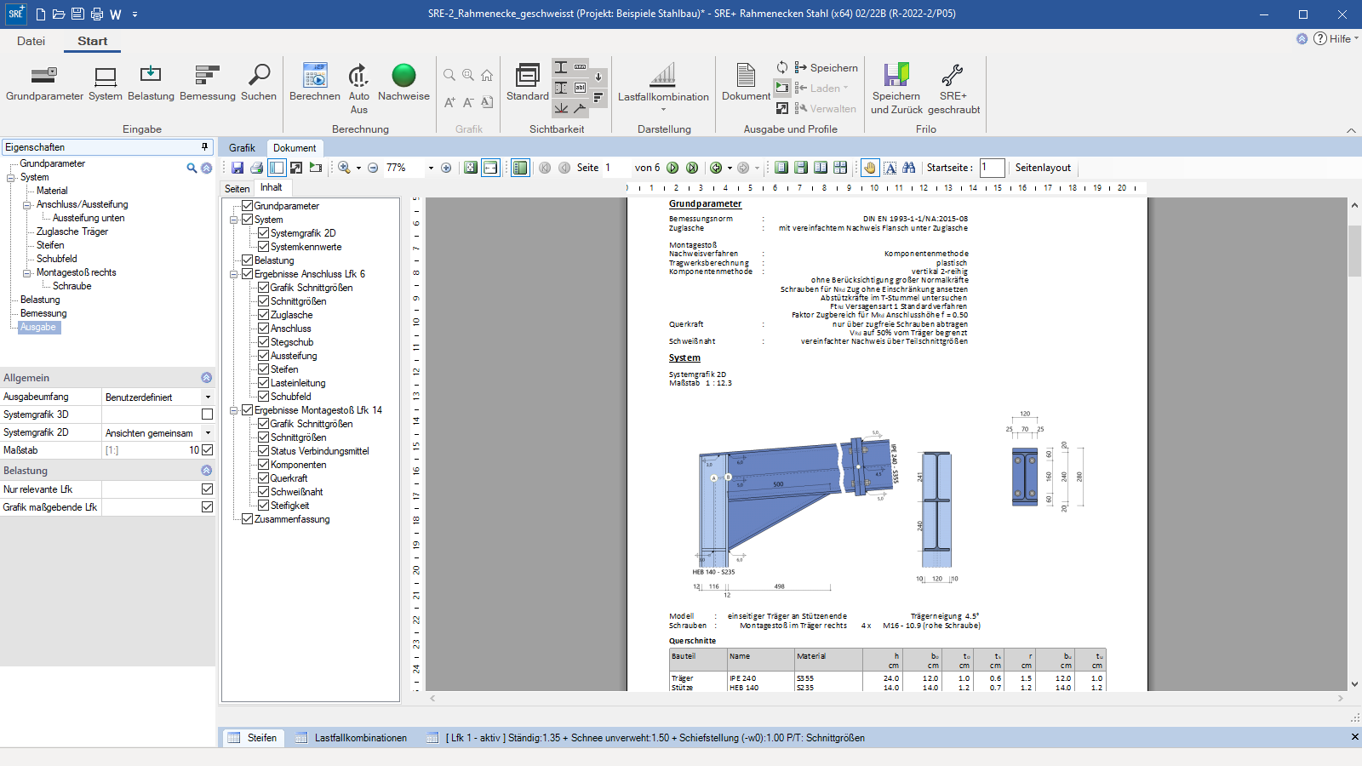Image resolution: width=1362 pixels, height=766 pixels.
Task: Open the Datei menu tab
Action: 31,41
